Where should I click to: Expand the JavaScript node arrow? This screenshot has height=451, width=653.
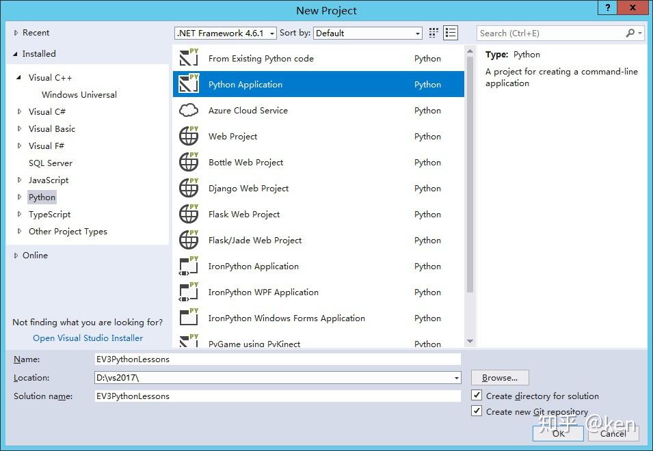point(19,180)
